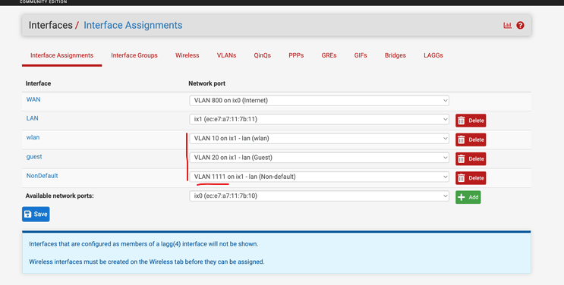Switch to the GREs tab
The height and width of the screenshot is (285, 564).
point(329,55)
